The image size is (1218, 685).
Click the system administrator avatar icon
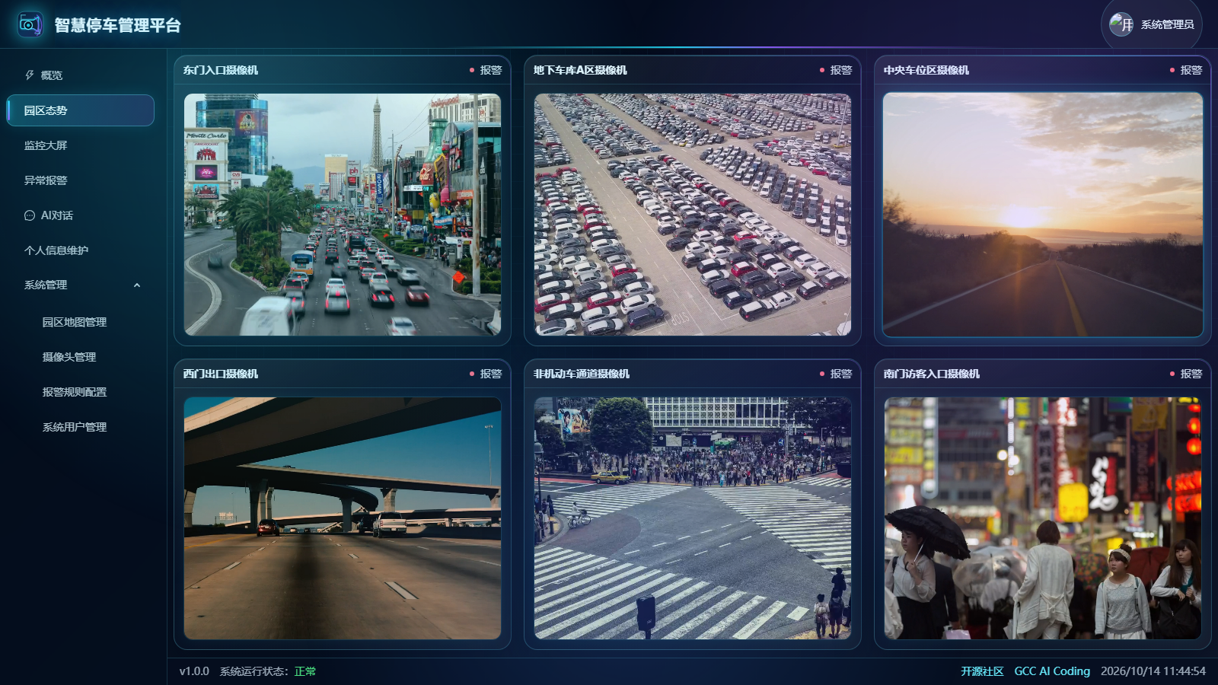point(1121,24)
